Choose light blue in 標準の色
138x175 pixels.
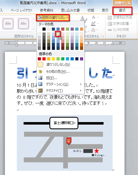coord(68,59)
